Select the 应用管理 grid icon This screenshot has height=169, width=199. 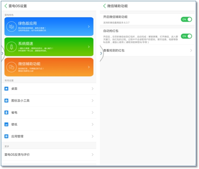[6, 136]
